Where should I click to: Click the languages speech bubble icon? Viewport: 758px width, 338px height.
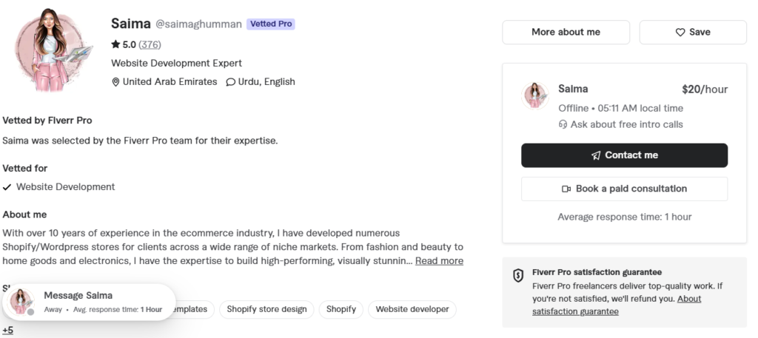[231, 82]
